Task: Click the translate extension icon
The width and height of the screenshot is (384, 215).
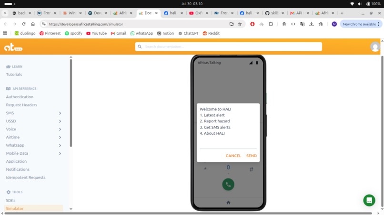Action: 303,24
